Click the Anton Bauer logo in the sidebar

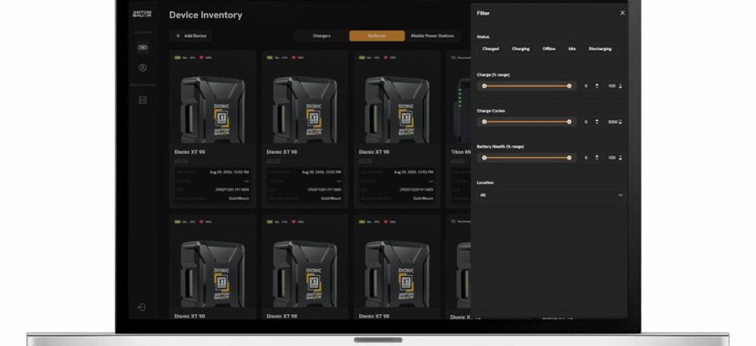click(142, 14)
